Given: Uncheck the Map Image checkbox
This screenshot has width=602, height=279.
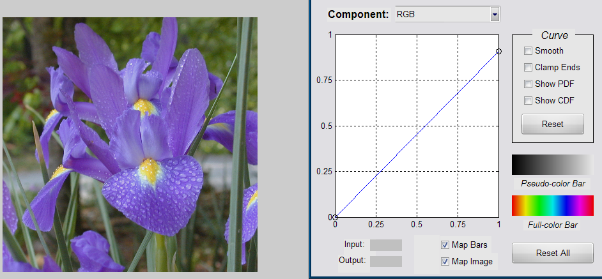Looking at the screenshot, I should point(445,262).
